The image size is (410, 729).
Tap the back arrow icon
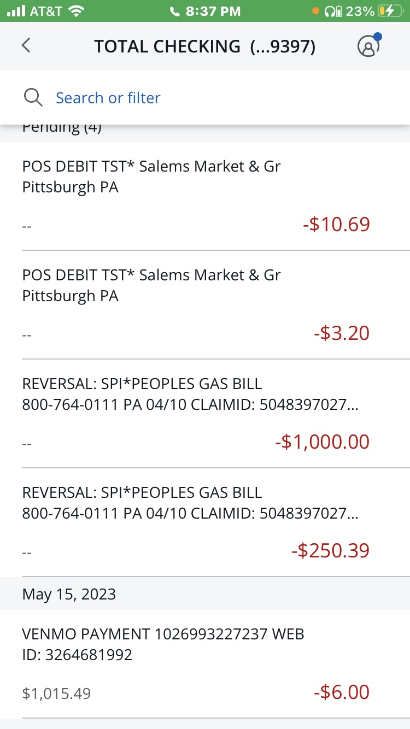pos(26,46)
